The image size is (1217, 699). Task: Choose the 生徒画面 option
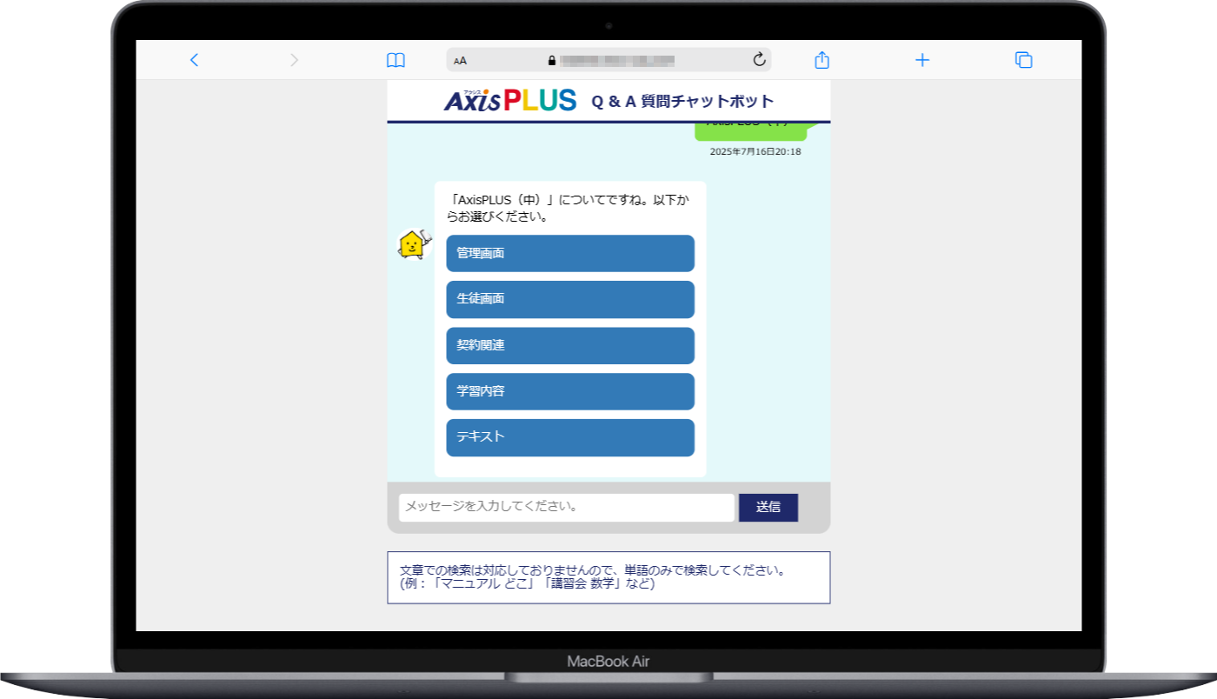[570, 299]
